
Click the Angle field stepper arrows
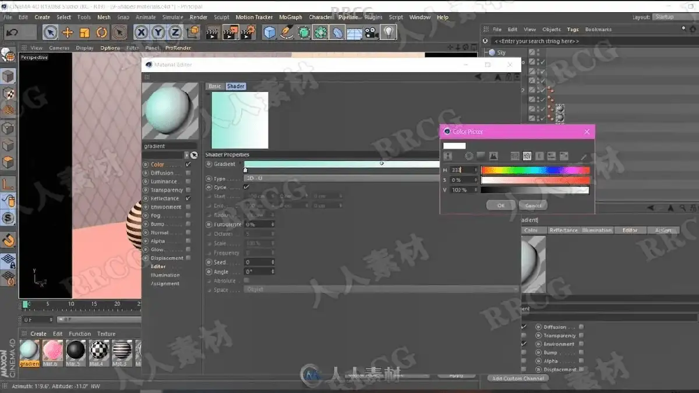tap(273, 272)
